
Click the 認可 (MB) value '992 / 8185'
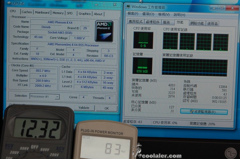point(219,102)
